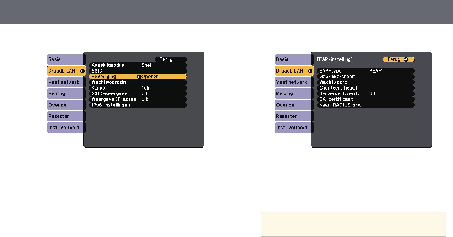Select the Naam RADIUS-srv. row
This screenshot has width=453, height=237.
pyautogui.click(x=366, y=105)
